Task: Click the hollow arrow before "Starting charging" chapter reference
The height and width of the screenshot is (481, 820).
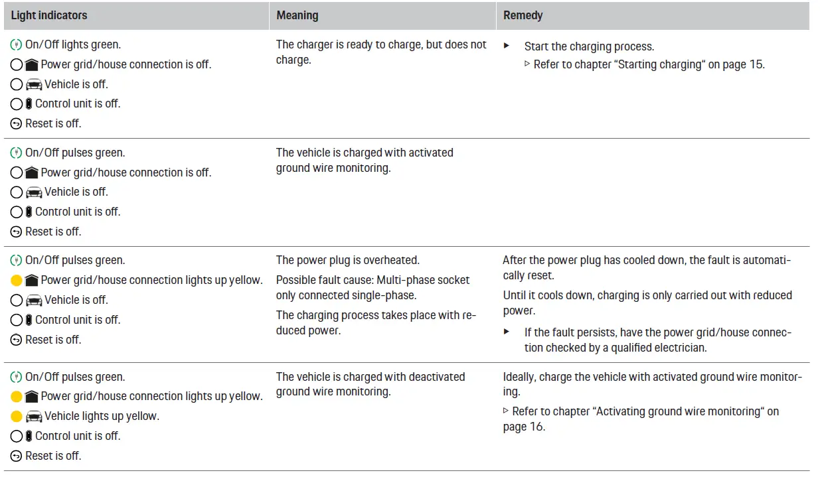Action: point(528,65)
